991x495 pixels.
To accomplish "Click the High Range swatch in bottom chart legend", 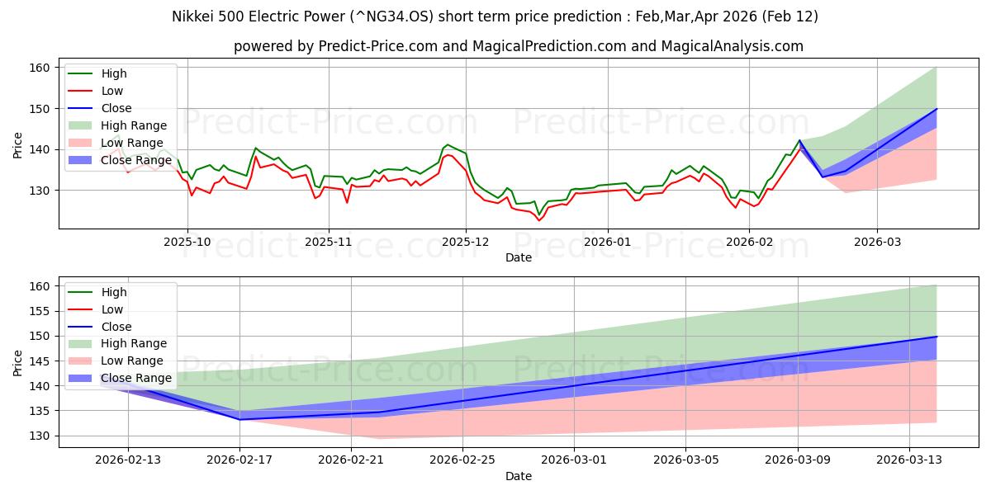I will click(82, 343).
